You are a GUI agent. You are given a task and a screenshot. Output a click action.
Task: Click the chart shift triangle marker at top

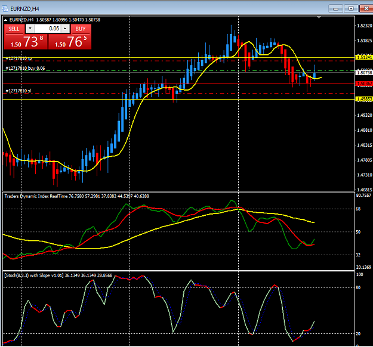(319, 17)
